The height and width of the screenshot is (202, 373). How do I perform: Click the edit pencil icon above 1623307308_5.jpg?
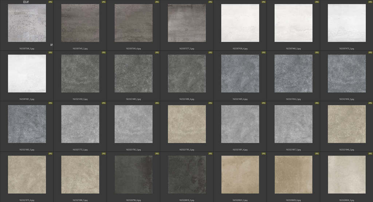point(28,2)
